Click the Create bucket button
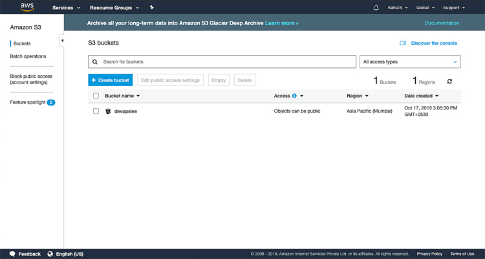485x259 pixels. (110, 80)
